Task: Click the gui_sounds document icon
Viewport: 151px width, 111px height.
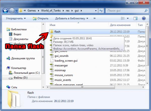Action: point(52,56)
